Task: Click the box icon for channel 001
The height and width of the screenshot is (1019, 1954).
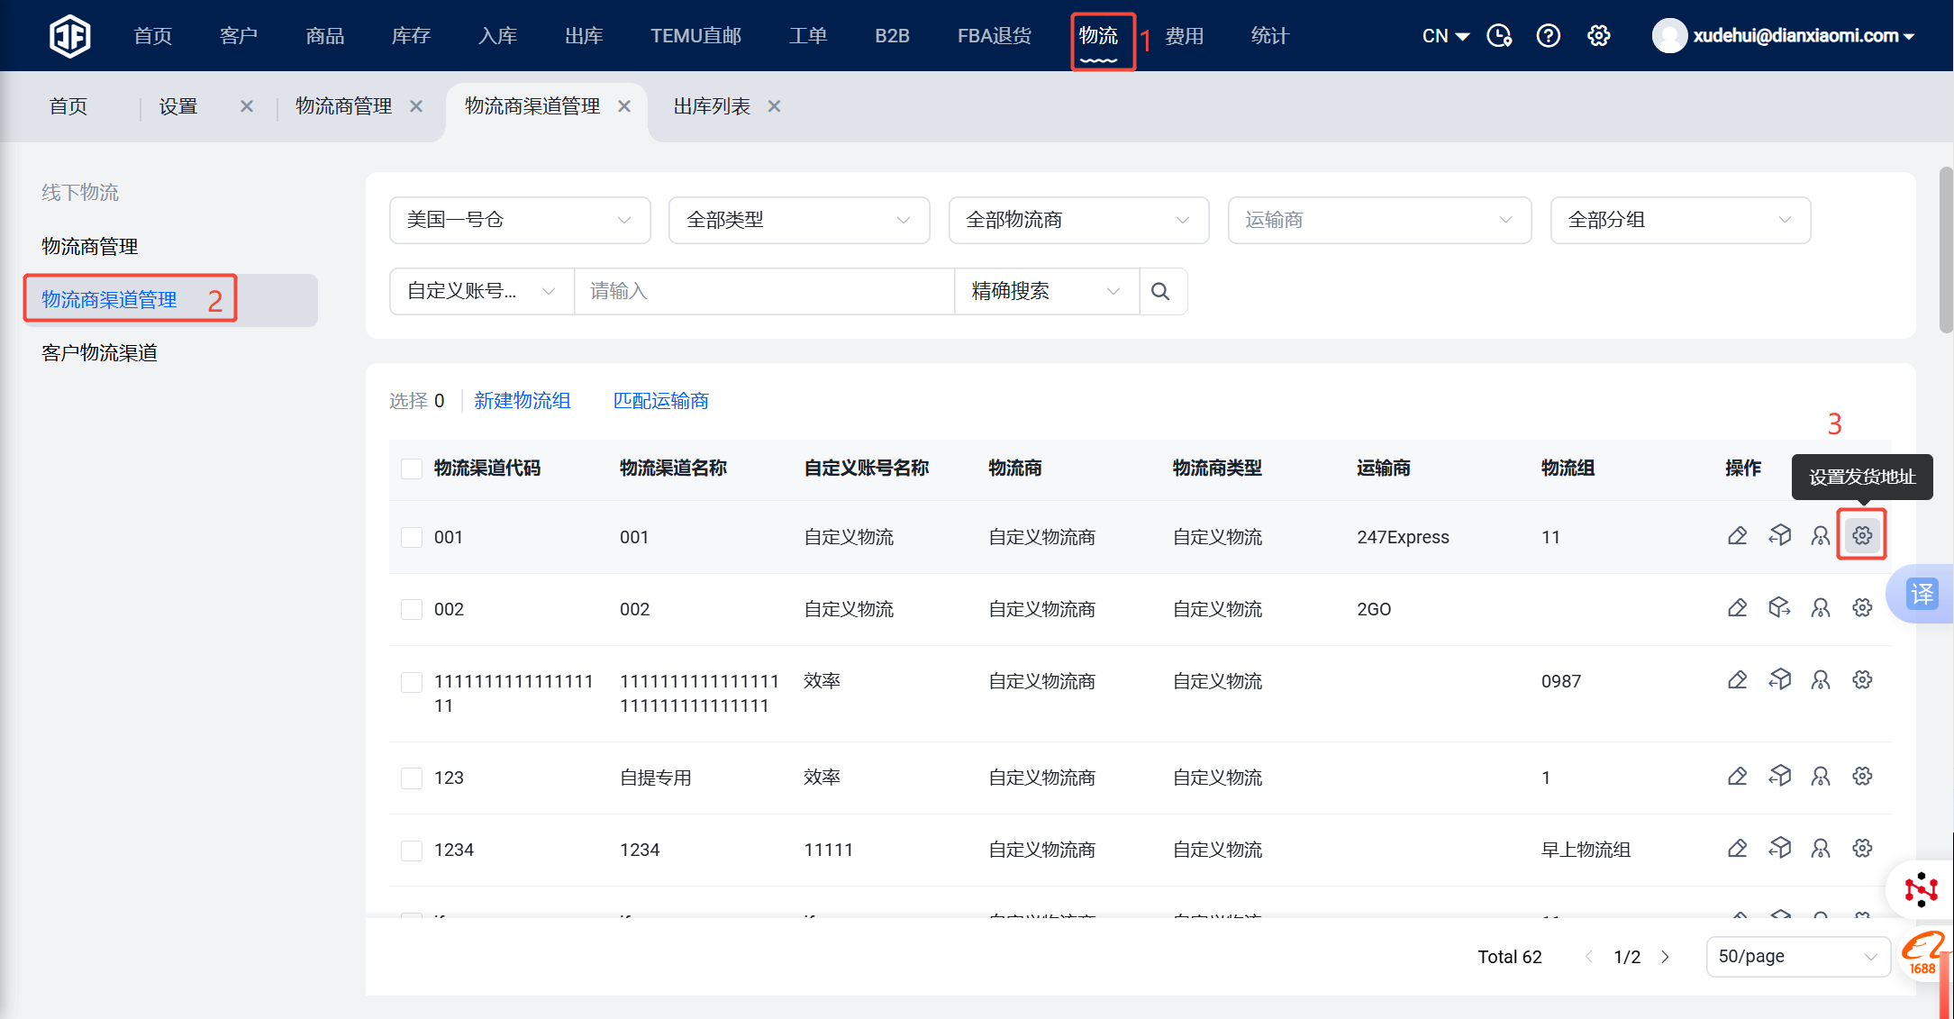Action: (1779, 536)
